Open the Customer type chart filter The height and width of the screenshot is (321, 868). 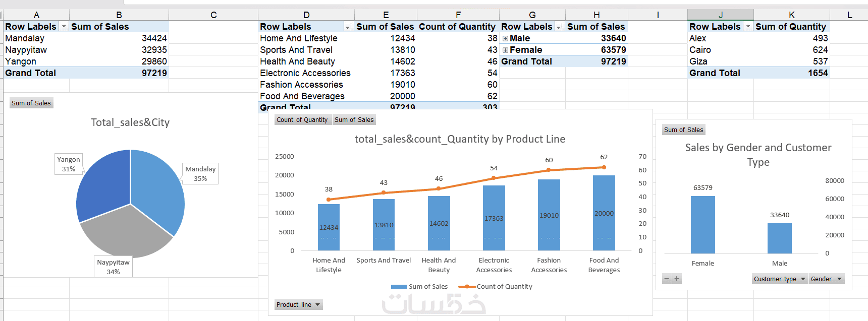click(x=780, y=279)
